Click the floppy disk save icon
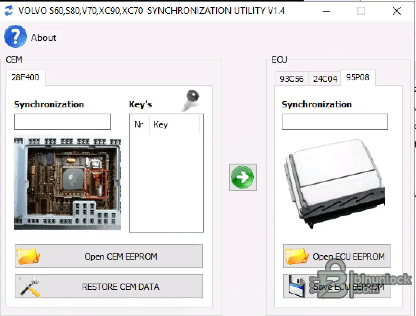This screenshot has width=416, height=316. pyautogui.click(x=296, y=287)
